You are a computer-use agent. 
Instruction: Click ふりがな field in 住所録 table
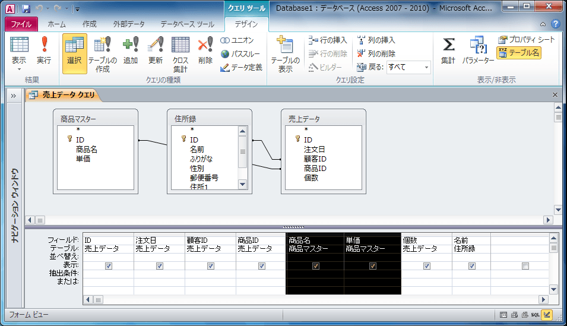pyautogui.click(x=201, y=159)
